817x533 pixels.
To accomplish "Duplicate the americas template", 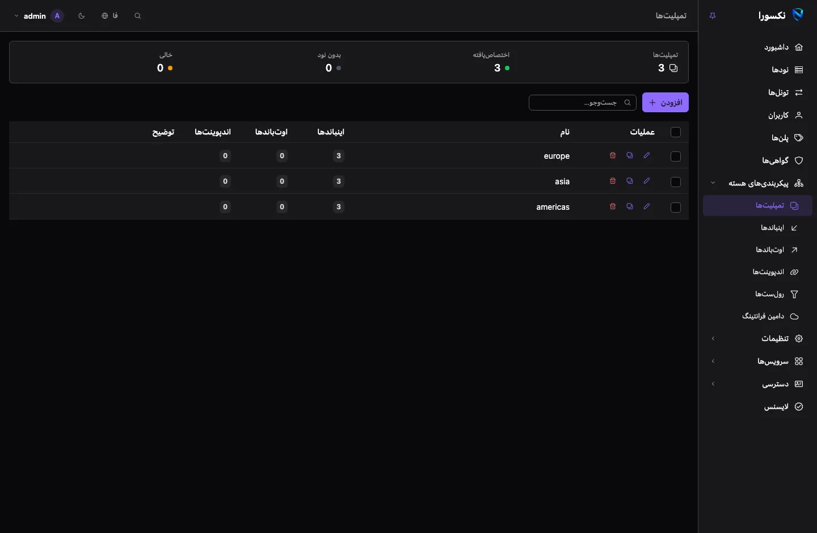I will coord(630,206).
